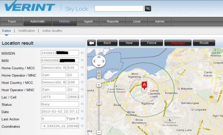Open the Reports menu tab
Viewport: 223px width, 135px height.
click(x=113, y=22)
